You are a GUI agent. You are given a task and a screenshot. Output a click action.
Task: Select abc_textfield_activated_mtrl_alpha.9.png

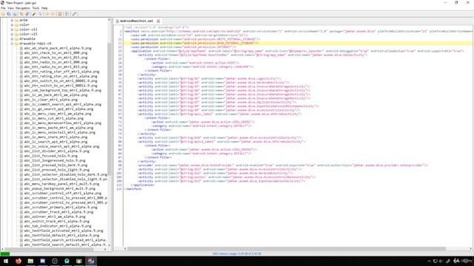tap(64, 231)
